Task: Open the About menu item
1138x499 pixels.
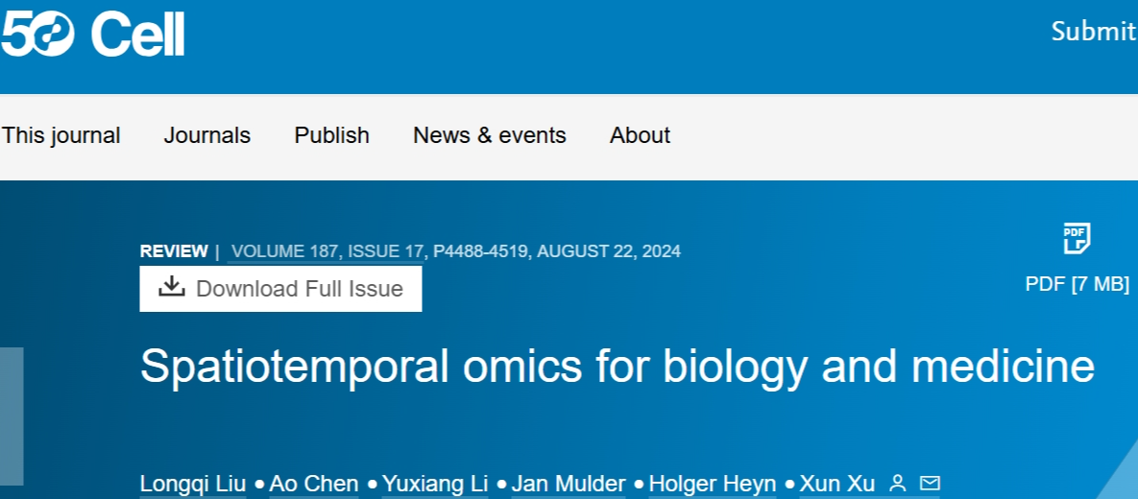Action: (640, 135)
